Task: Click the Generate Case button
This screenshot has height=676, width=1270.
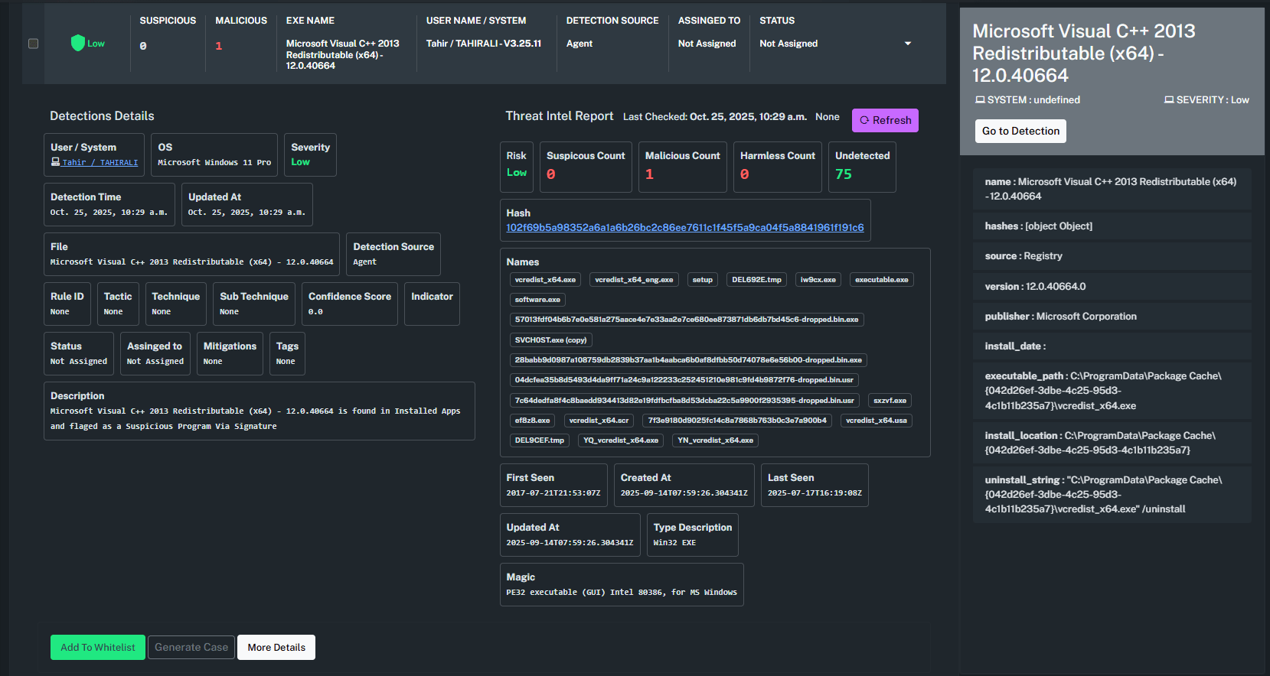Action: point(191,647)
